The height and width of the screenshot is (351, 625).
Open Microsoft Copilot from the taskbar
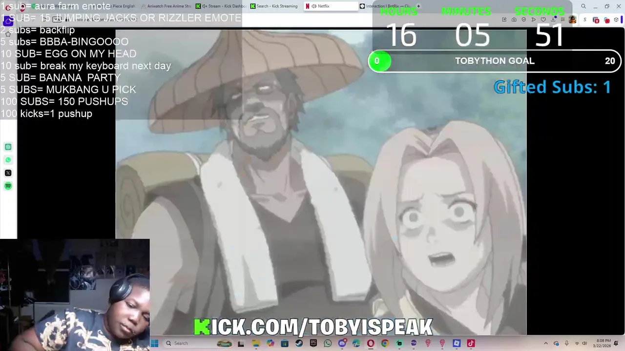pos(270,344)
